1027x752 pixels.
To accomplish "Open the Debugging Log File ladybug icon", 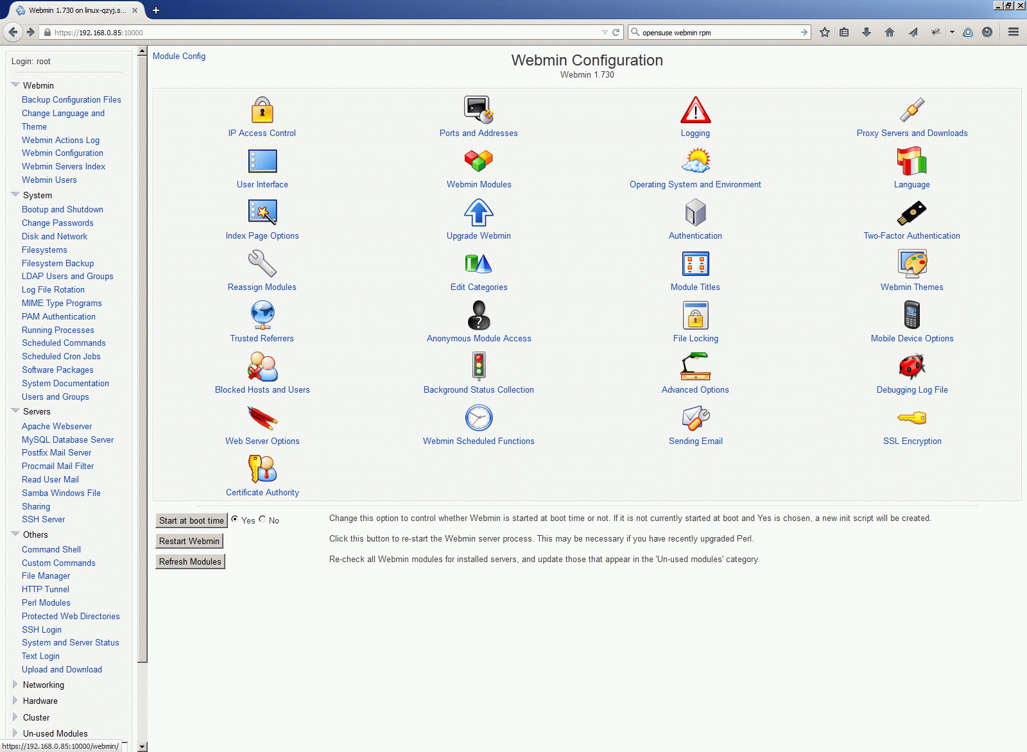I will pos(911,366).
